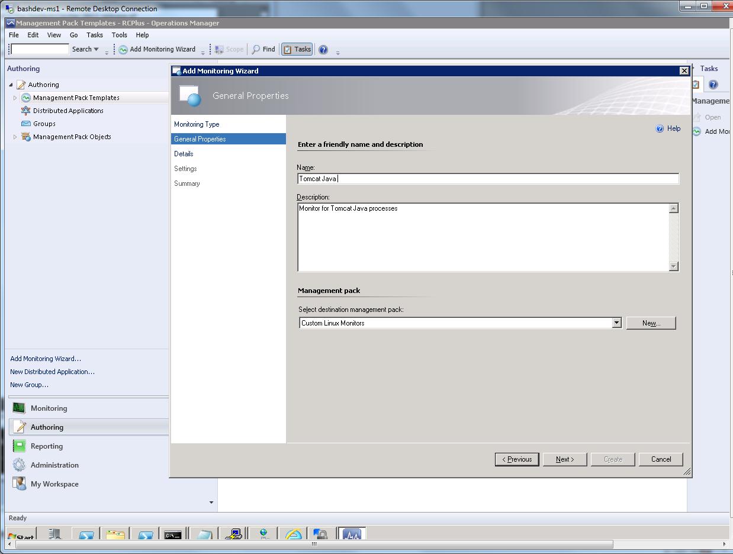
Task: Click the Next button in the wizard
Action: coord(564,459)
